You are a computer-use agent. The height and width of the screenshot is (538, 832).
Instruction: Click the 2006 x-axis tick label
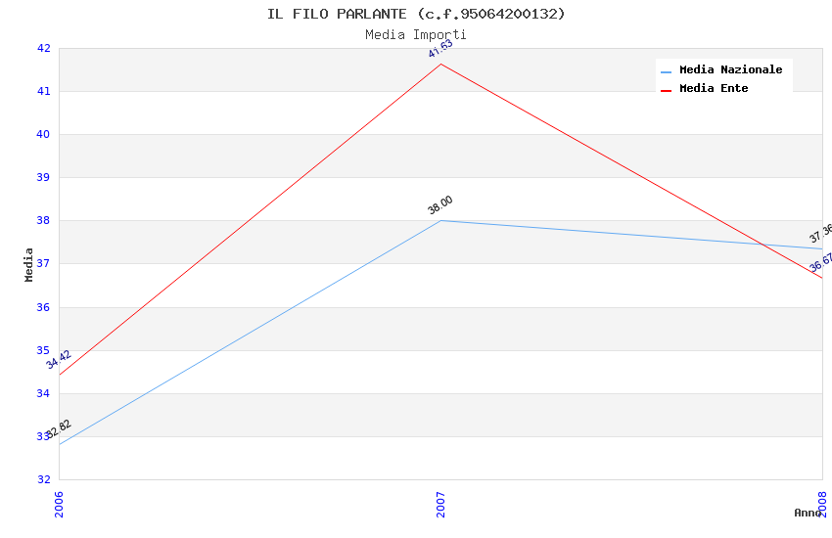tap(59, 504)
